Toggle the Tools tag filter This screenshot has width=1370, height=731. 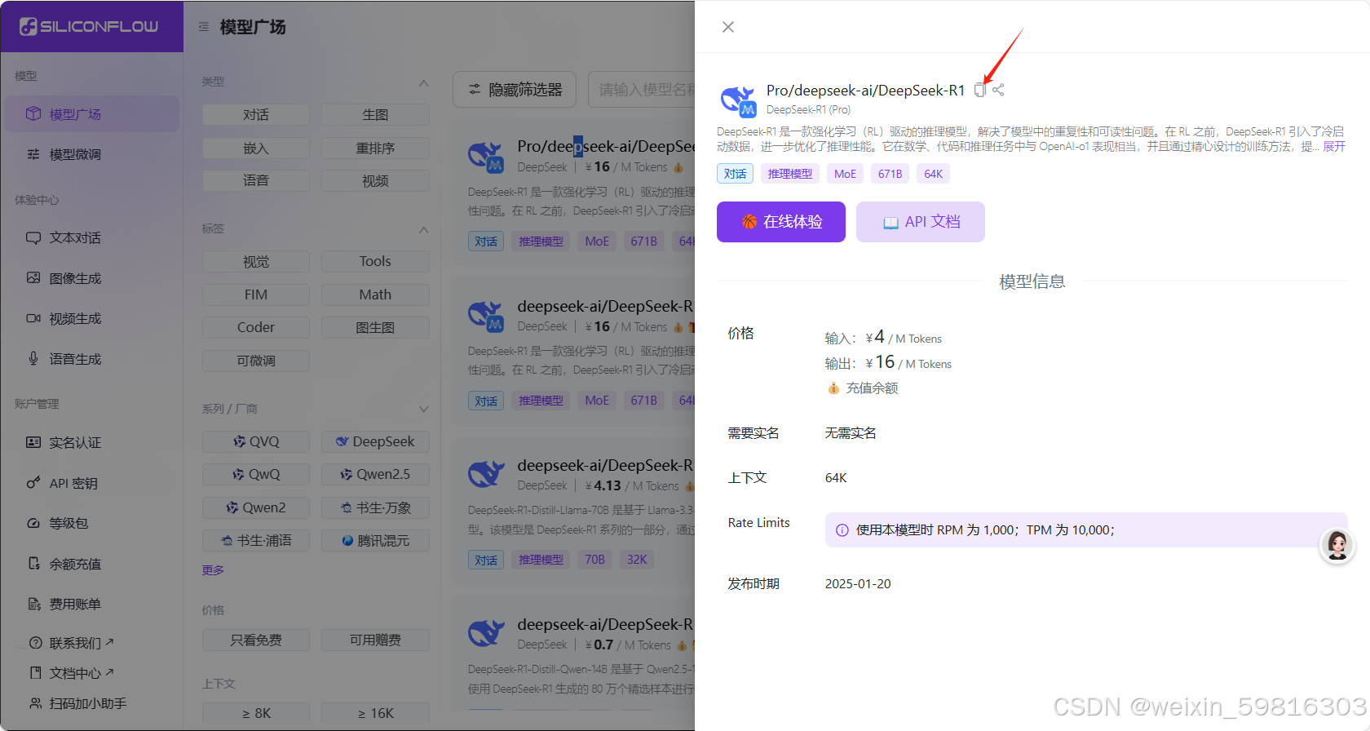tap(375, 261)
